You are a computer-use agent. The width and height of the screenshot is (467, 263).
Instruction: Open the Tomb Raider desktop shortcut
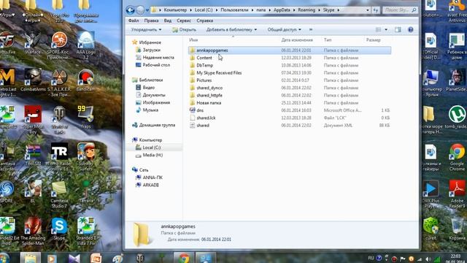(59, 156)
